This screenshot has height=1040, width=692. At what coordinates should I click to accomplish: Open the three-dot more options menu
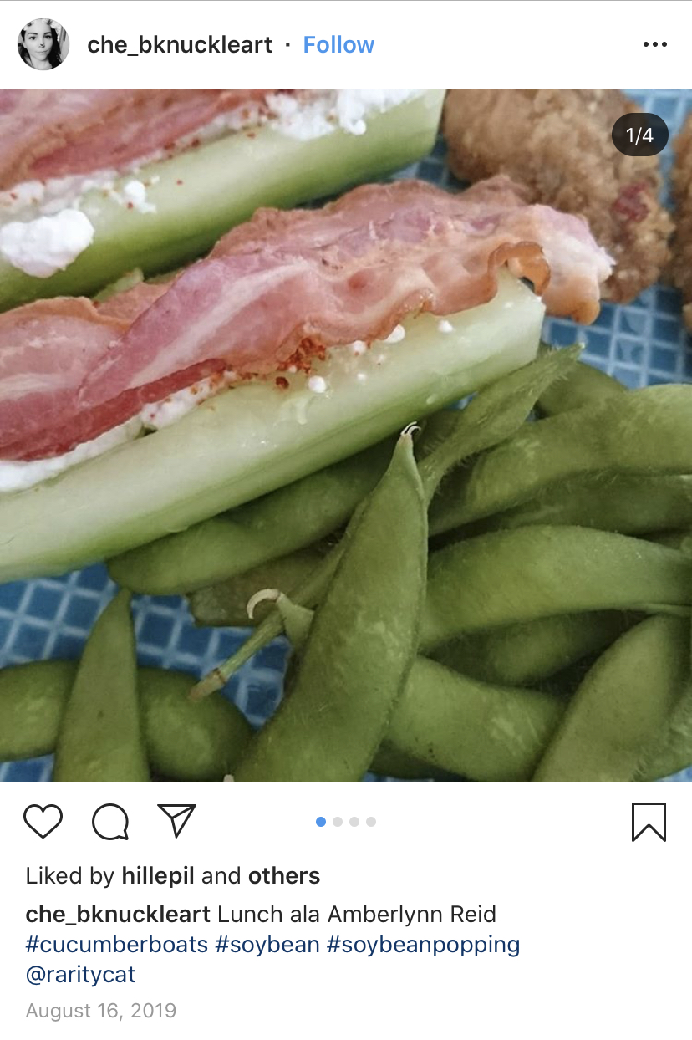click(x=655, y=45)
